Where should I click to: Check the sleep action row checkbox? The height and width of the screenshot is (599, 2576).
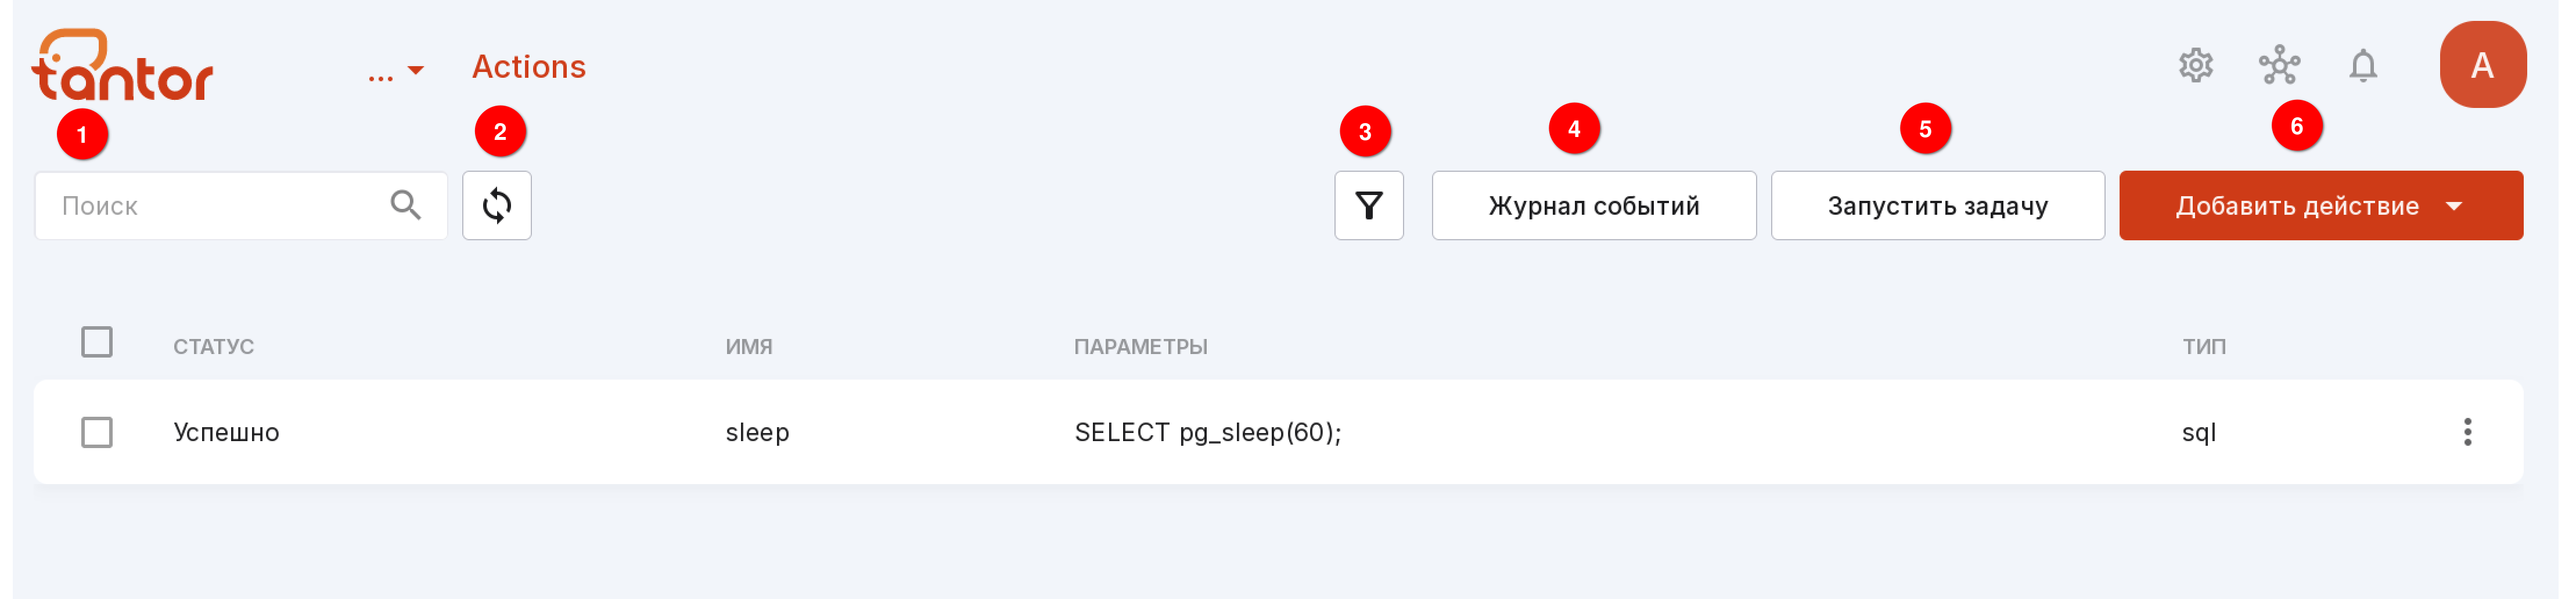[x=97, y=432]
